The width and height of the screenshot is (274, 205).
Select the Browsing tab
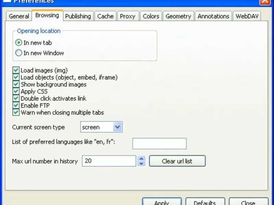[47, 15]
